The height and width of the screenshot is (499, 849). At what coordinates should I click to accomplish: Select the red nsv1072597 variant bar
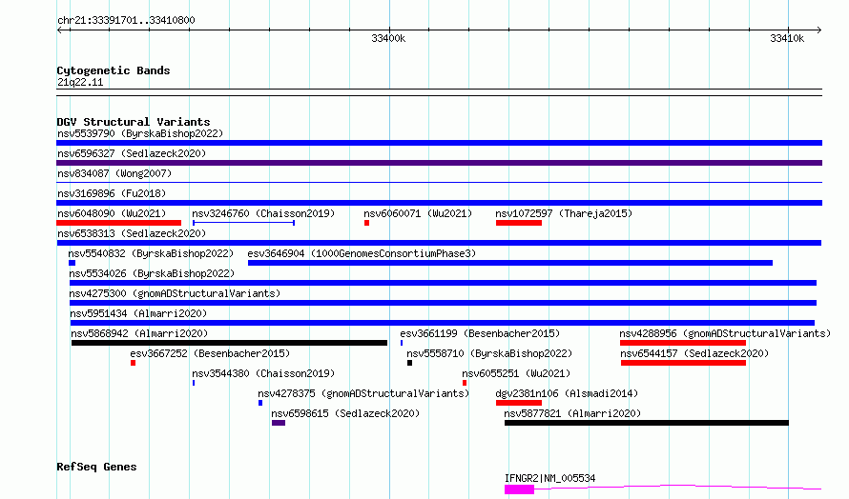pyautogui.click(x=519, y=223)
